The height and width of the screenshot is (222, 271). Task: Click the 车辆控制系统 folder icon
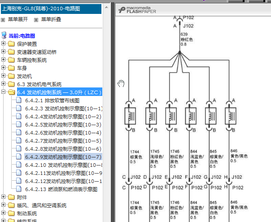pyautogui.click(x=11, y=60)
